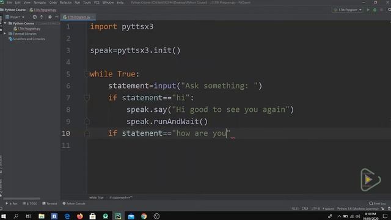Collapse the while True code fold marker
391x220 pixels.
click(x=87, y=74)
